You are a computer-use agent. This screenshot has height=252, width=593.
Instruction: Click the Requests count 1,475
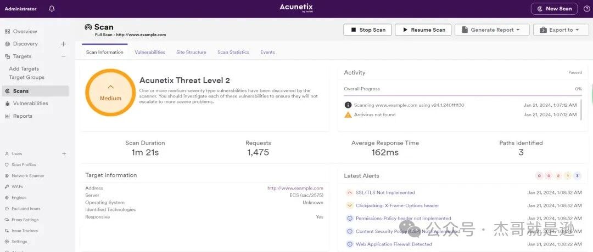point(258,152)
